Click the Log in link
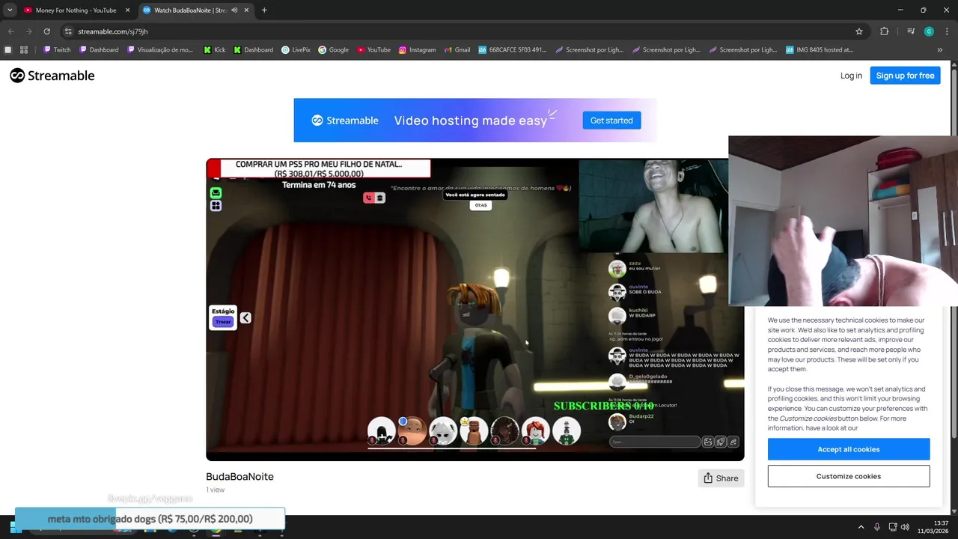Viewport: 958px width, 539px height. [x=851, y=76]
